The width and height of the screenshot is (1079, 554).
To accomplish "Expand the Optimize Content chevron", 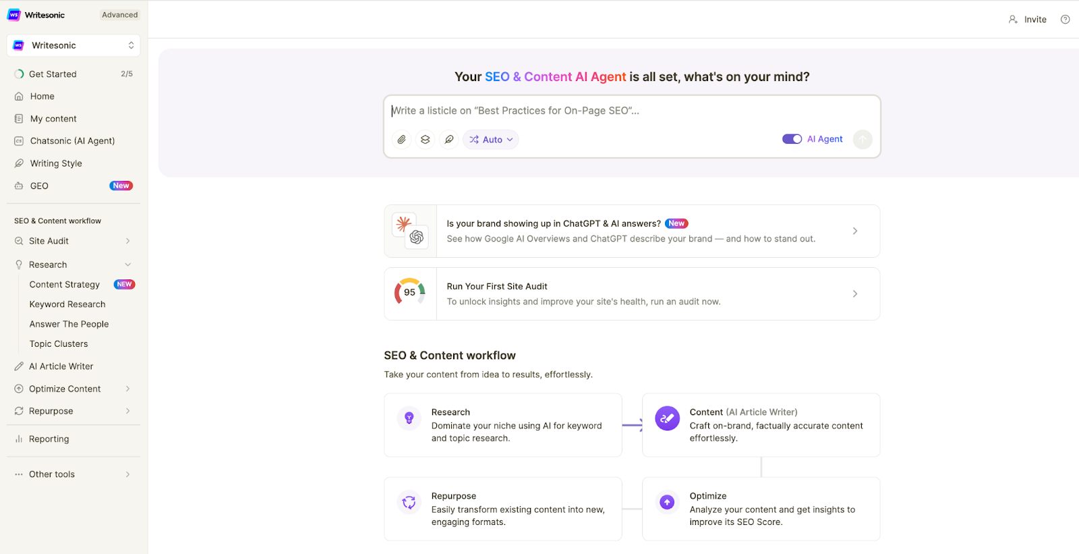I will 127,389.
